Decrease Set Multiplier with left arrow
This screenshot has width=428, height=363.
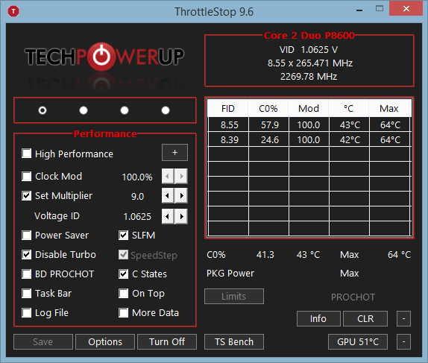[168, 196]
